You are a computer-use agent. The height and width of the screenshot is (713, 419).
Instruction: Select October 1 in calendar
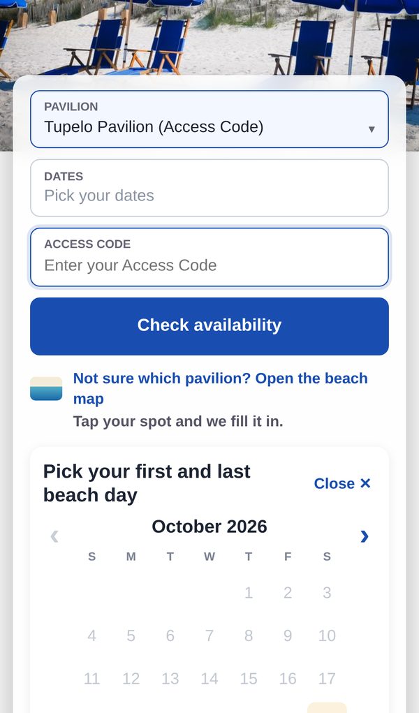[249, 592]
